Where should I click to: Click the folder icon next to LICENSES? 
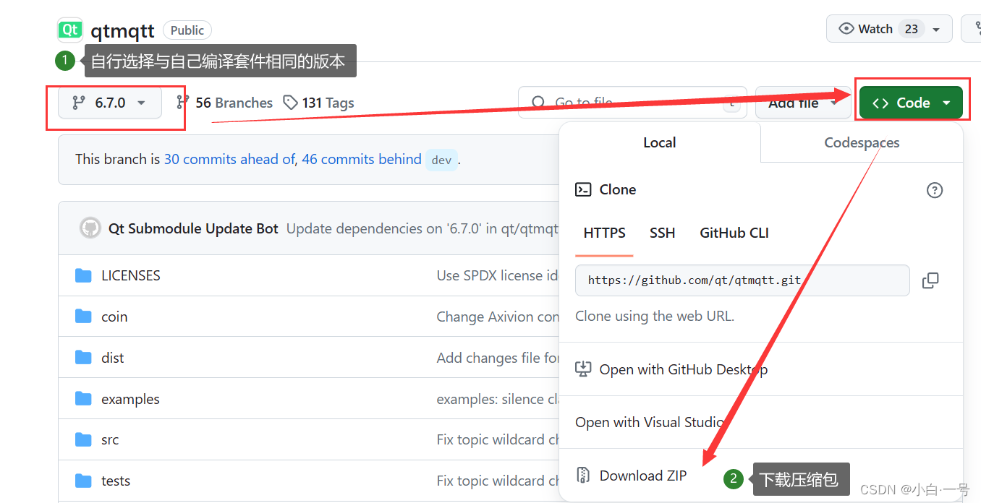85,275
